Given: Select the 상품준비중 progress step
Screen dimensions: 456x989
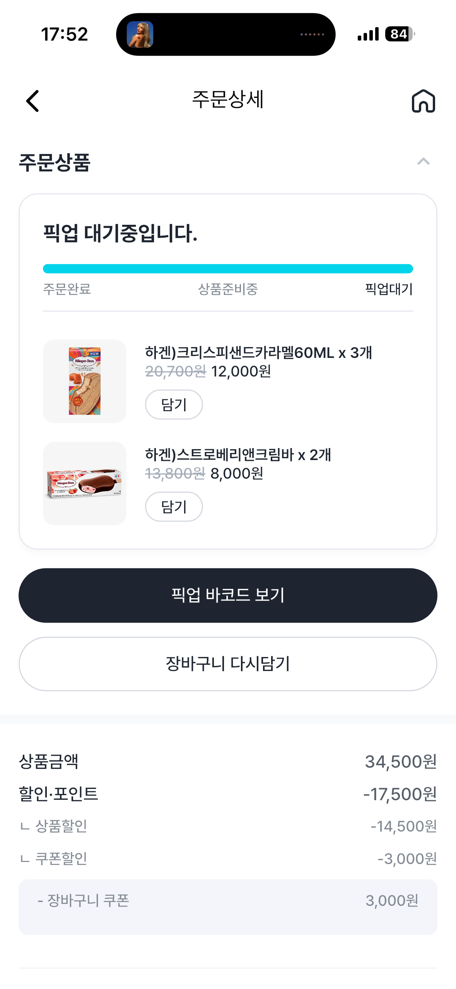Looking at the screenshot, I should tap(228, 289).
